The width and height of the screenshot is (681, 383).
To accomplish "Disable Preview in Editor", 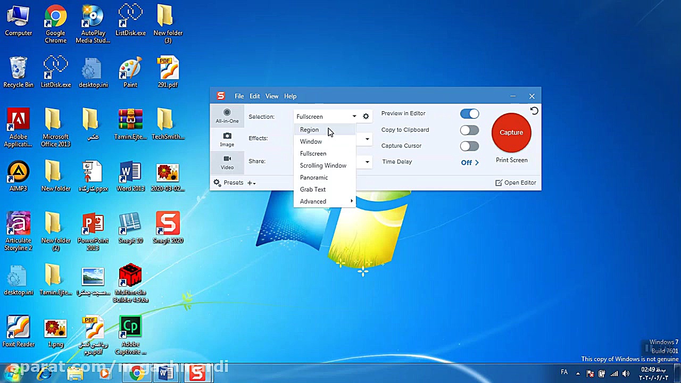I will tap(469, 113).
